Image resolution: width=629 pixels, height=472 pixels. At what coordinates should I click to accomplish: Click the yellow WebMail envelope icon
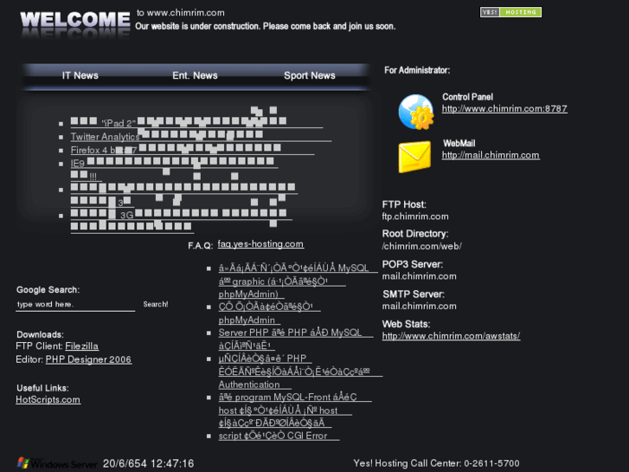tap(414, 157)
